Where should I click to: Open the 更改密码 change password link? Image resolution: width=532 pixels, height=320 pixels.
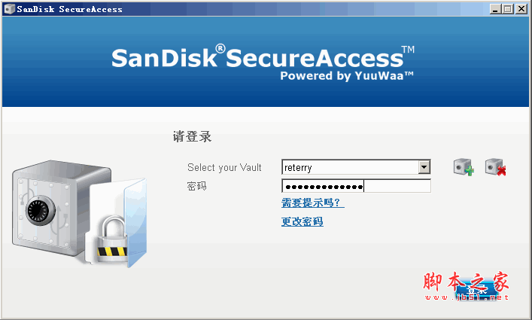coord(302,221)
